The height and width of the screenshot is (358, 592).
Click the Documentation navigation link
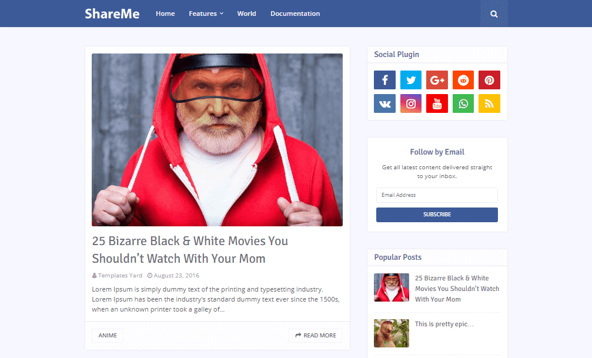(x=295, y=13)
